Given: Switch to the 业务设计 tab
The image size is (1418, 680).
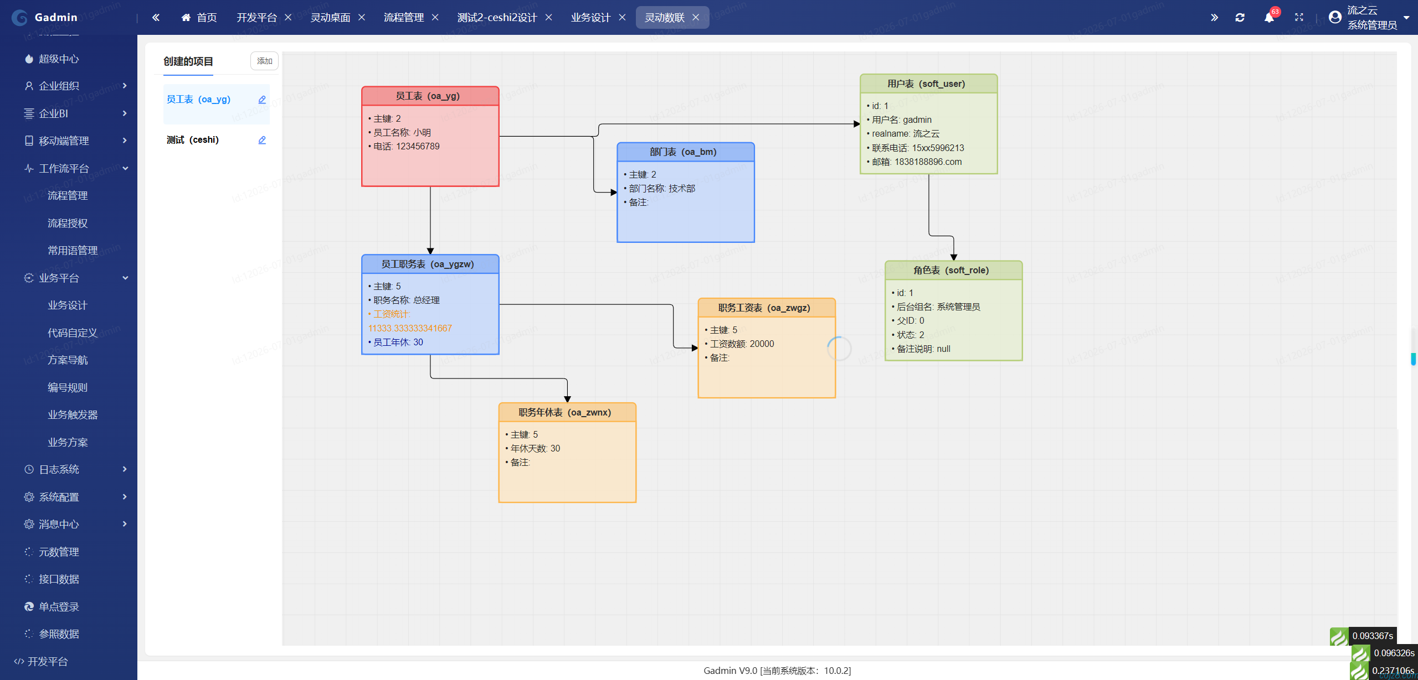Looking at the screenshot, I should click(x=590, y=17).
